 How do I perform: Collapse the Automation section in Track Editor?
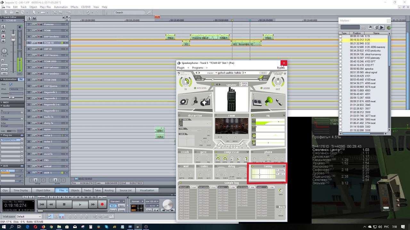point(2,79)
